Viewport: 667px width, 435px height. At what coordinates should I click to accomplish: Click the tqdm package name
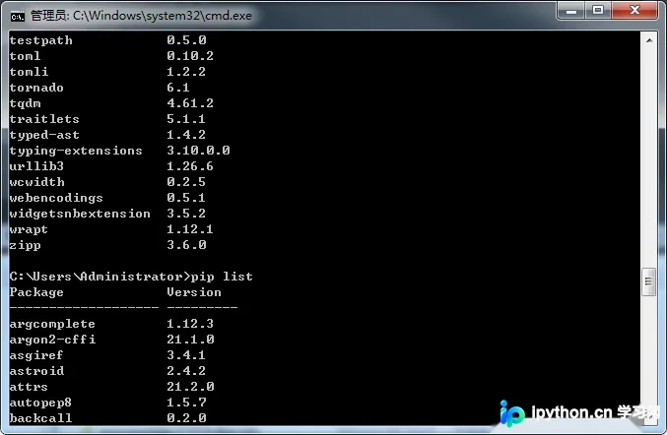[25, 103]
